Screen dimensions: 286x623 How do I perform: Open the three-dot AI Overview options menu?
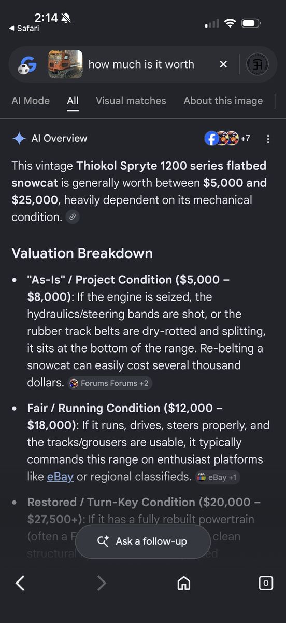(x=268, y=139)
